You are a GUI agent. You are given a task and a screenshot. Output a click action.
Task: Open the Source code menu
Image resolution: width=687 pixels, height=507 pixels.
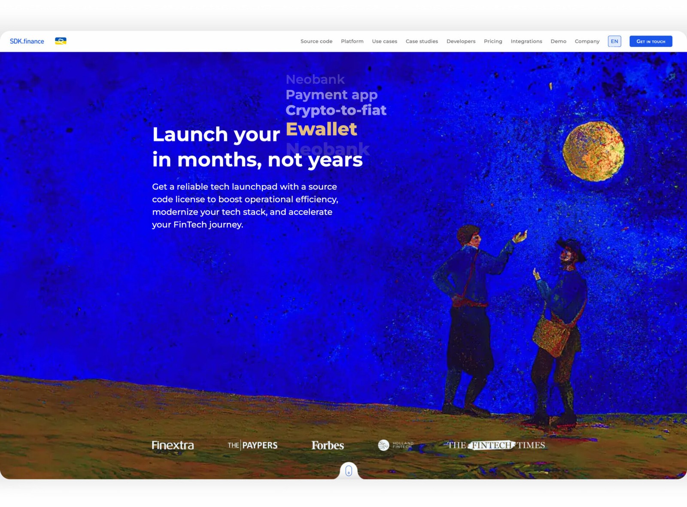[316, 41]
